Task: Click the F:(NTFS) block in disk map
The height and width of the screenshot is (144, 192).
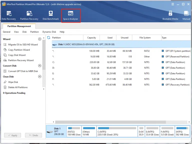Action: (x=167, y=131)
